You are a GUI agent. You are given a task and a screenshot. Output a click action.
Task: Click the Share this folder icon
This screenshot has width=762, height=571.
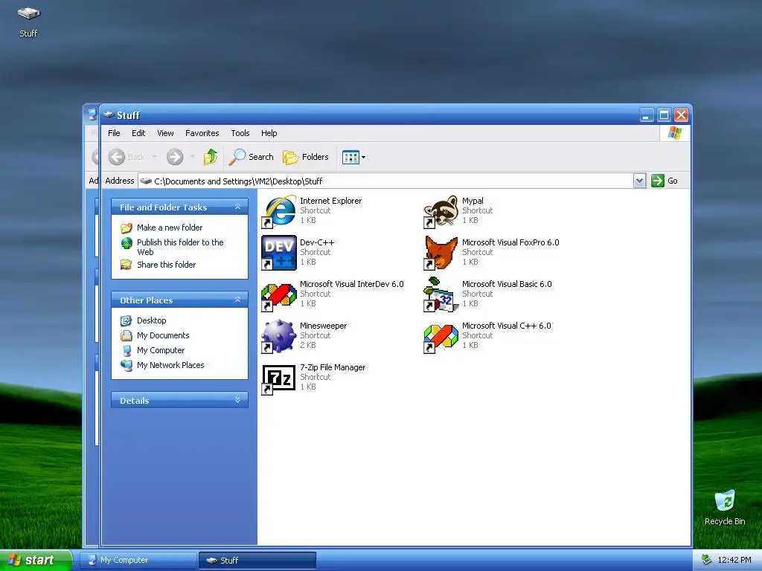pos(127,265)
